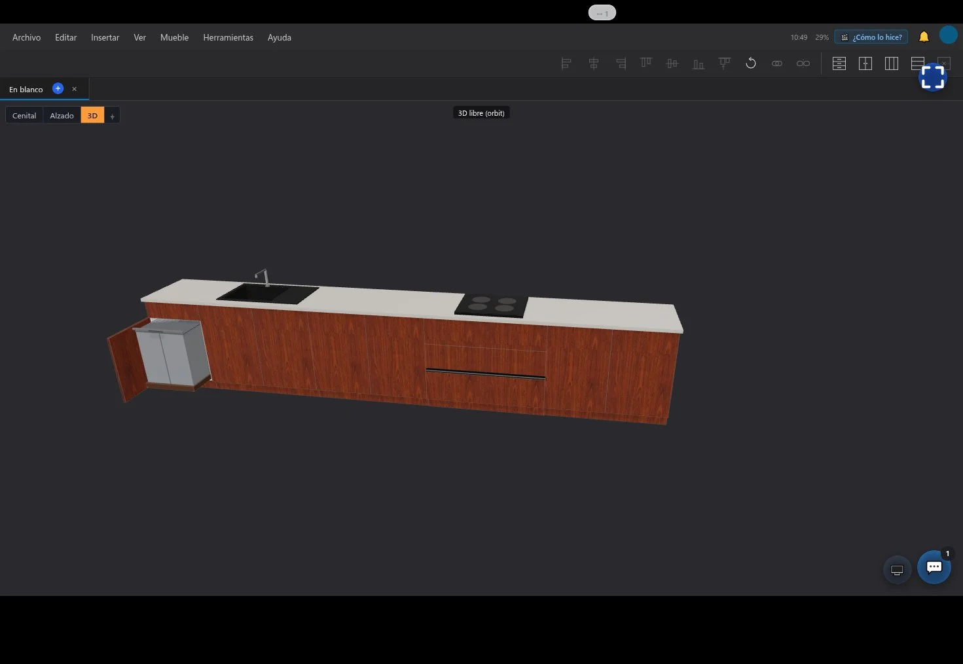963x664 pixels.
Task: Click the black sink on the countertop
Action: pyautogui.click(x=267, y=293)
